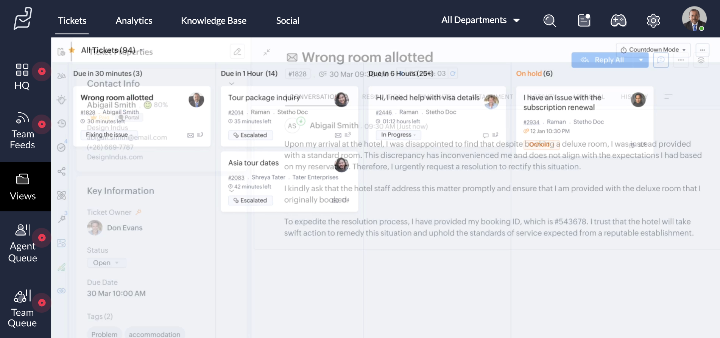Click the pencil edit icon
The image size is (720, 338).
(237, 51)
